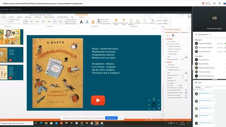Select the orange A WordArt style
Screen dimensions: 226x127
click(93, 22)
